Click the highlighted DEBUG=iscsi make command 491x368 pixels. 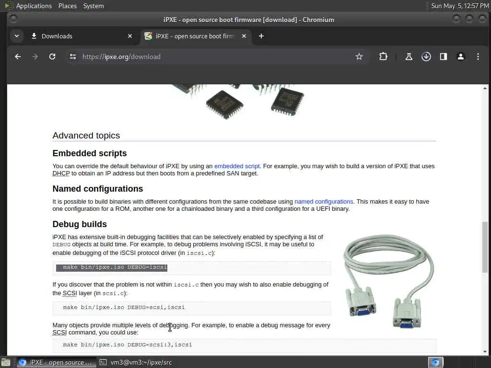pos(115,267)
